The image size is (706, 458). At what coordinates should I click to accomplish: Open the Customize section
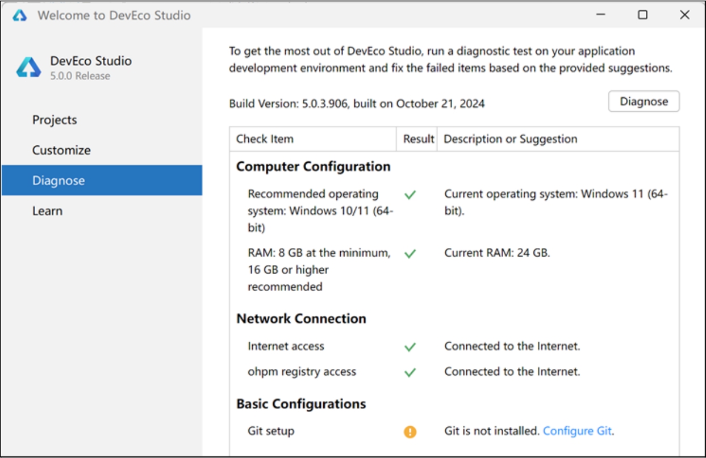click(x=61, y=150)
